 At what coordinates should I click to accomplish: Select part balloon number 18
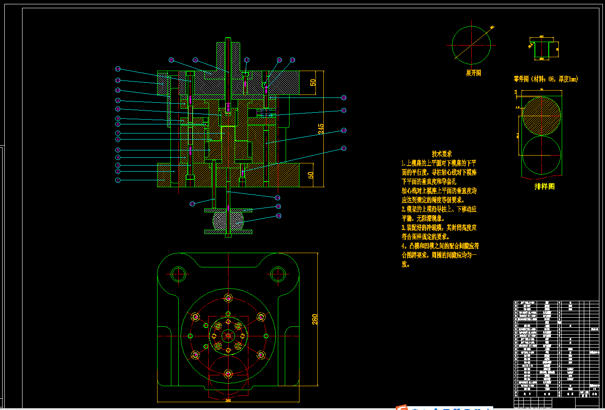pos(279,60)
